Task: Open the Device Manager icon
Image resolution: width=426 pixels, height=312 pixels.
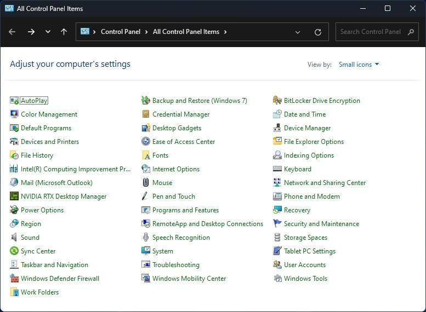Action: point(277,128)
